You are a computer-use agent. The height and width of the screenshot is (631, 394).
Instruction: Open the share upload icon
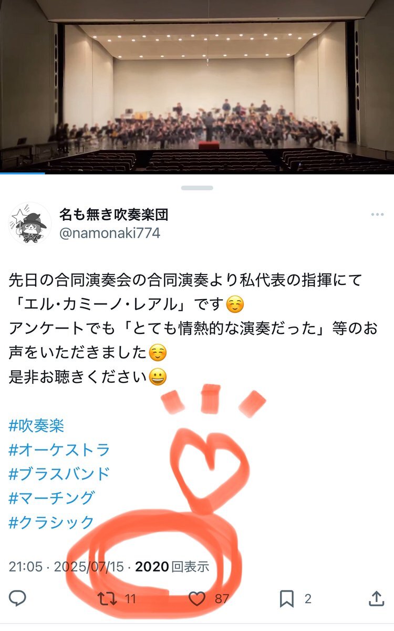(x=376, y=598)
